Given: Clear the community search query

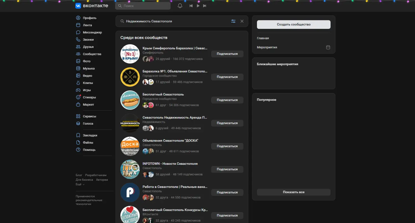Looking at the screenshot, I should (x=242, y=21).
